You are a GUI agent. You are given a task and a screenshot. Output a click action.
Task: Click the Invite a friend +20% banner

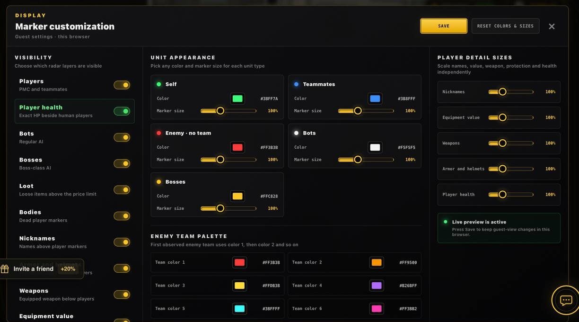pos(42,269)
